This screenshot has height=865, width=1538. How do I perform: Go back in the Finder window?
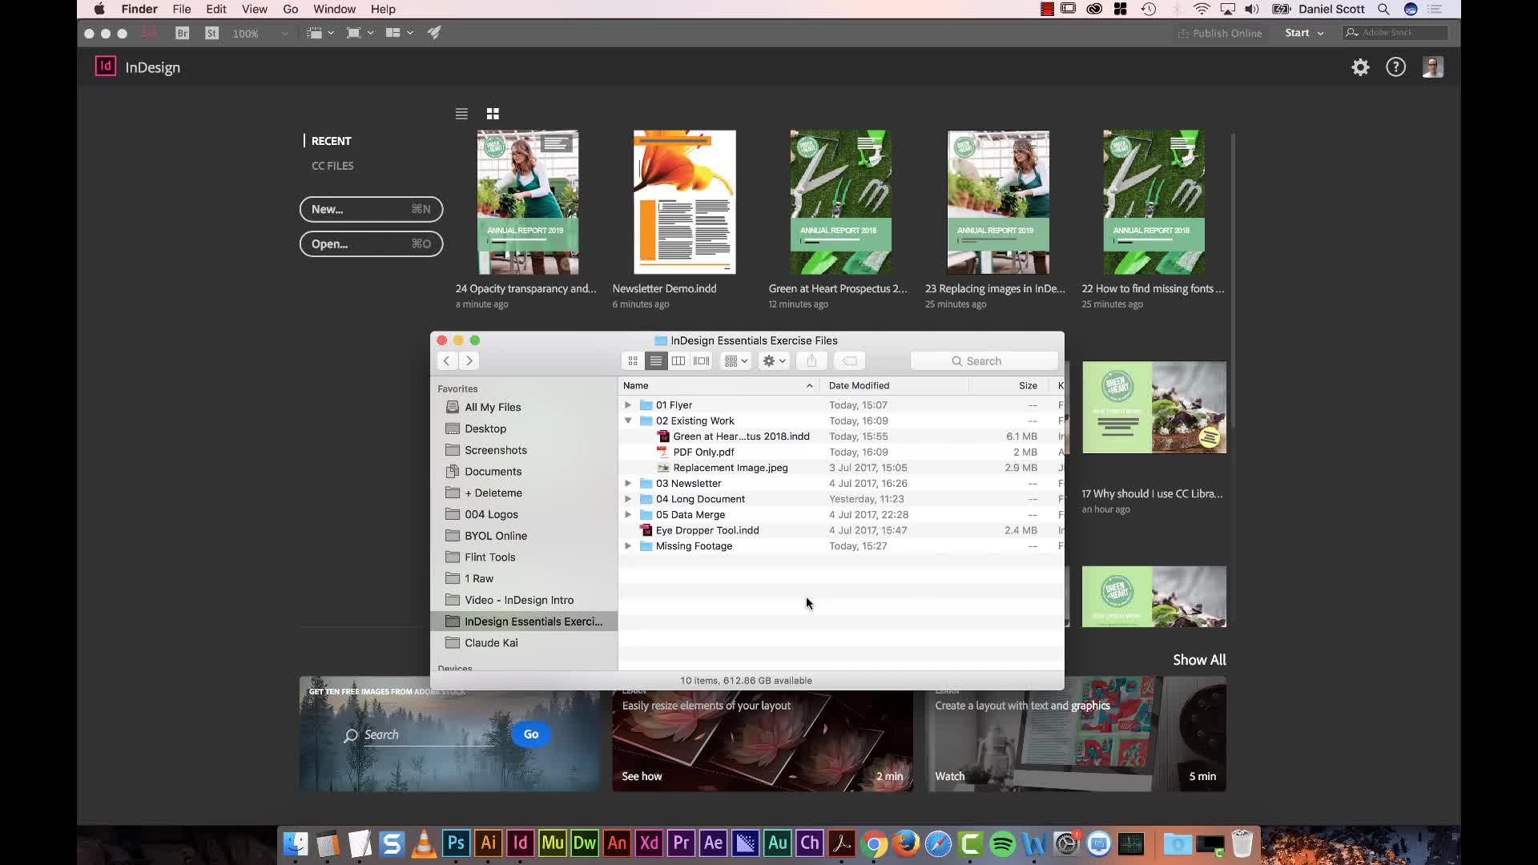(447, 361)
